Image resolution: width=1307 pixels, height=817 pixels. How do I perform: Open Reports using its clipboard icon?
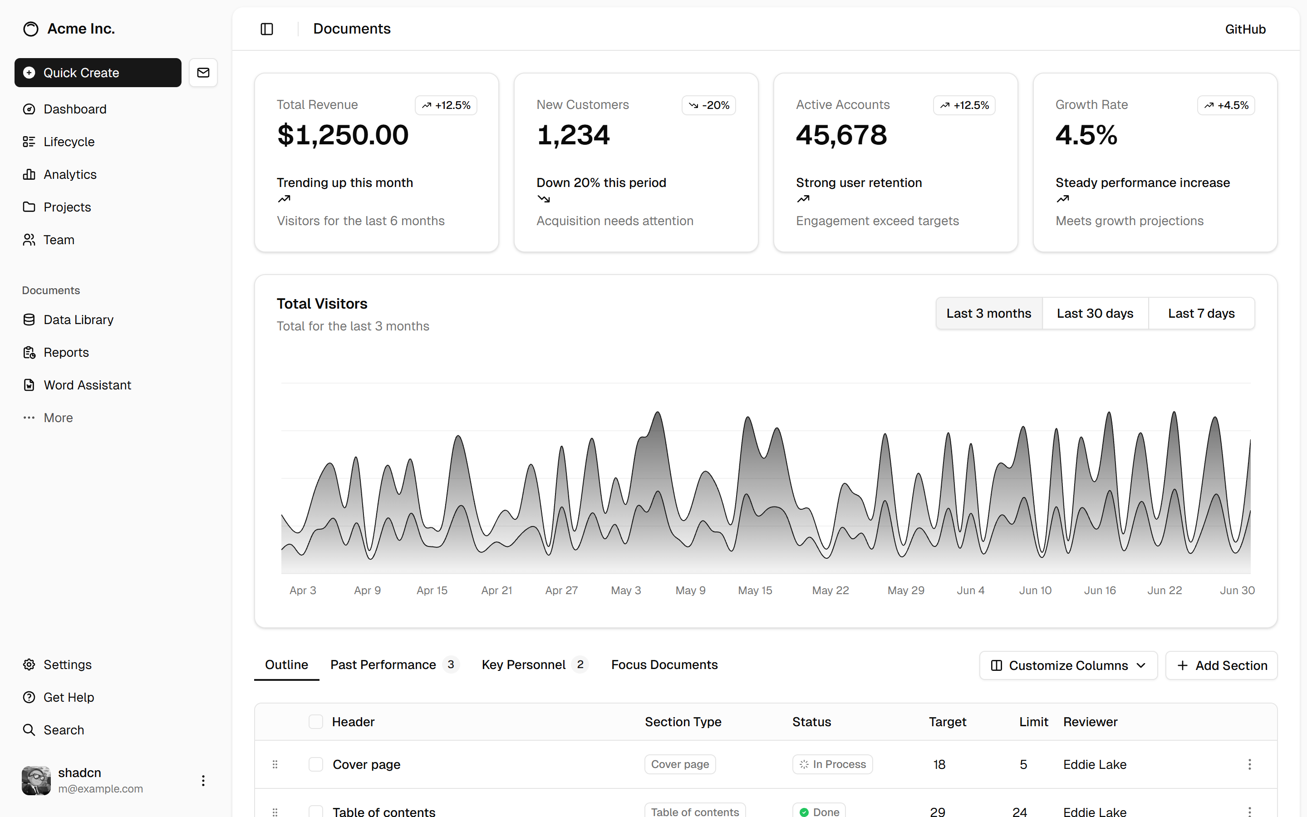coord(29,352)
